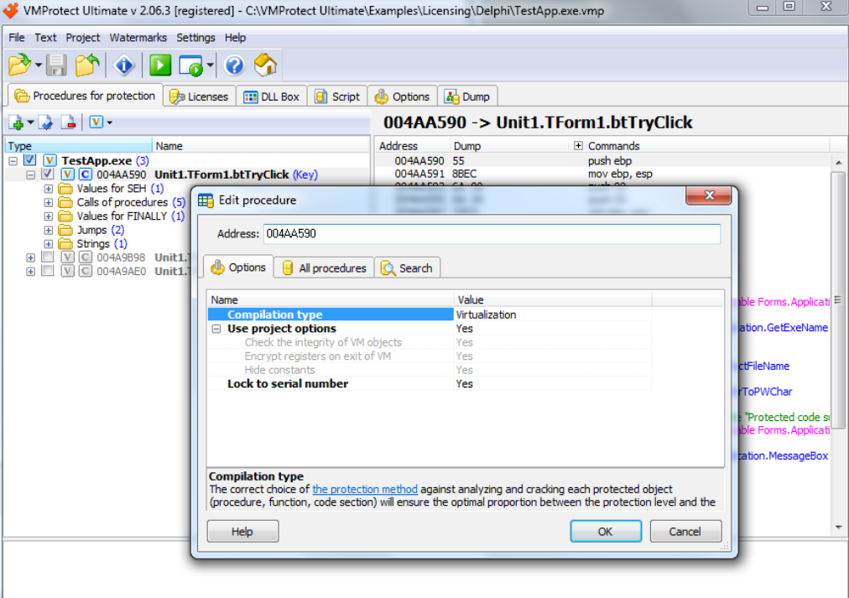Open dropdown arrow beside V compilation icon
The height and width of the screenshot is (598, 849).
(109, 122)
